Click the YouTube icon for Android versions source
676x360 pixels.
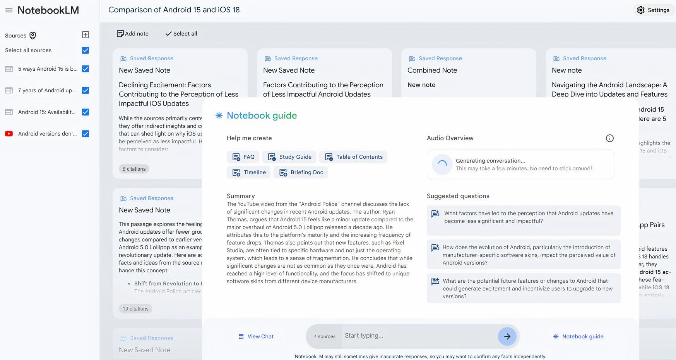pos(9,134)
